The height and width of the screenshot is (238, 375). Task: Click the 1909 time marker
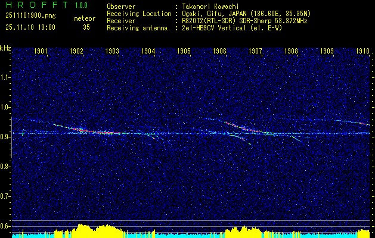(327, 51)
